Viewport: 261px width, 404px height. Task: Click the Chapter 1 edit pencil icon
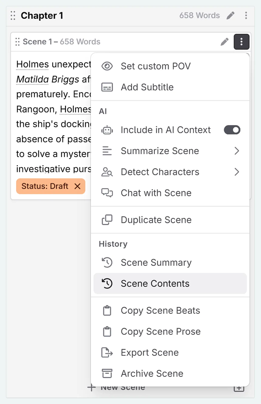pos(230,15)
